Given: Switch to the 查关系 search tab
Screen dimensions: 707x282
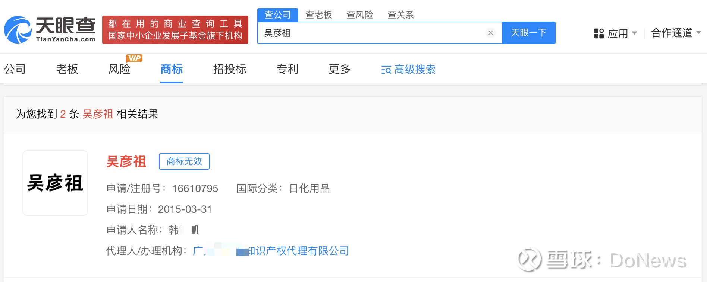Looking at the screenshot, I should pos(401,15).
